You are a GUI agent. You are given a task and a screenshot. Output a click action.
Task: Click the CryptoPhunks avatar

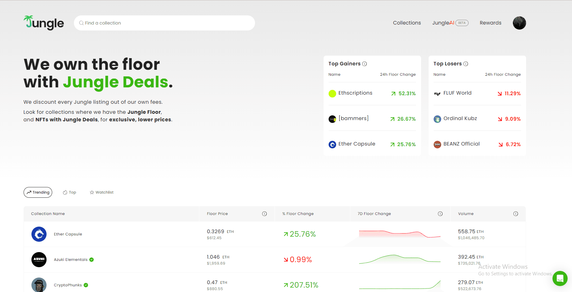(39, 285)
